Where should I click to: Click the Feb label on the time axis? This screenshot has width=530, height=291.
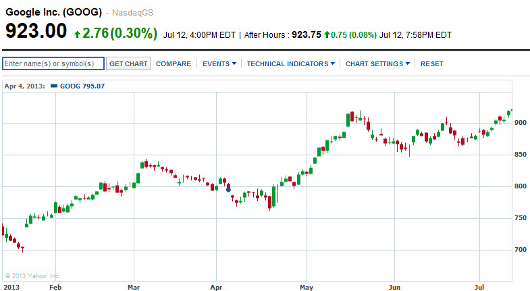pyautogui.click(x=55, y=287)
